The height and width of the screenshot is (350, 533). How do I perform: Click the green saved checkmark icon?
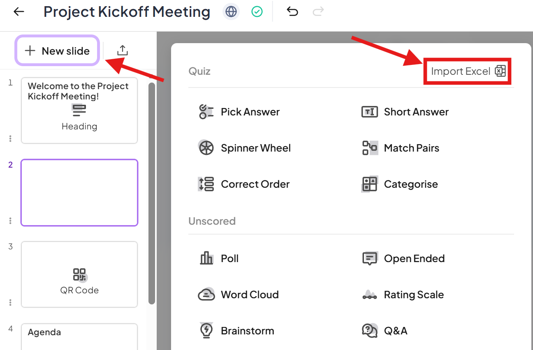tap(257, 12)
